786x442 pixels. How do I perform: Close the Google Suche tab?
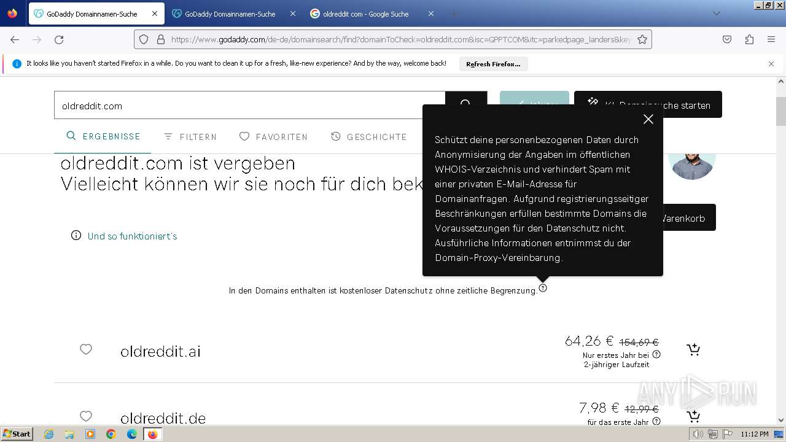click(430, 14)
